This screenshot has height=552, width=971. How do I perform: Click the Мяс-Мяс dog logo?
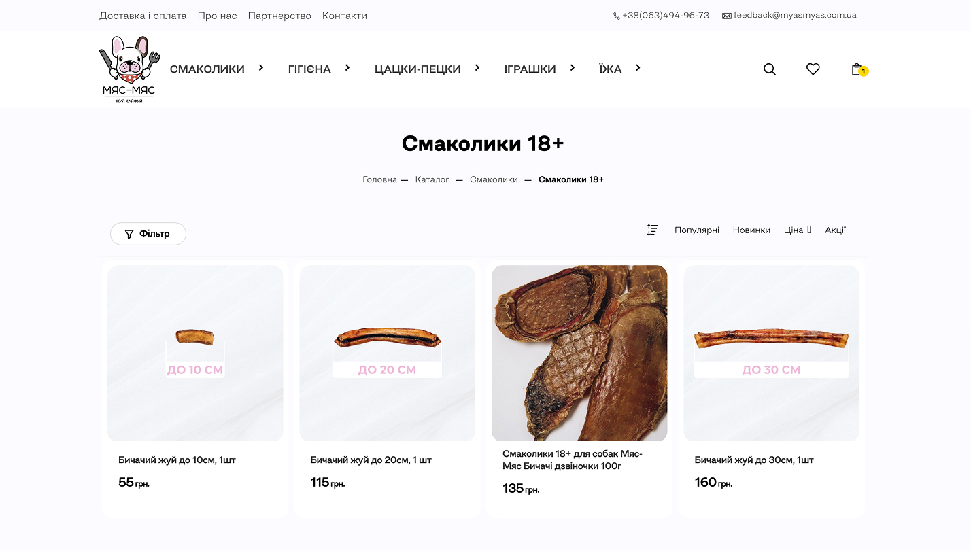tap(129, 69)
